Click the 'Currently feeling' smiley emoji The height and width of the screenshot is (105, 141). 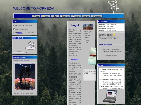pos(114,34)
